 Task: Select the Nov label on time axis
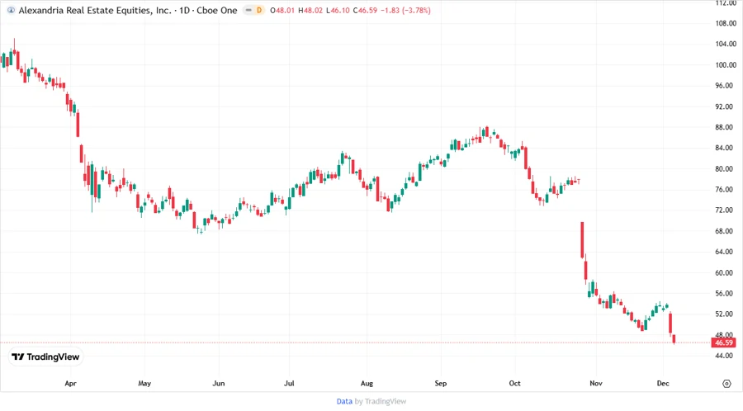[596, 383]
